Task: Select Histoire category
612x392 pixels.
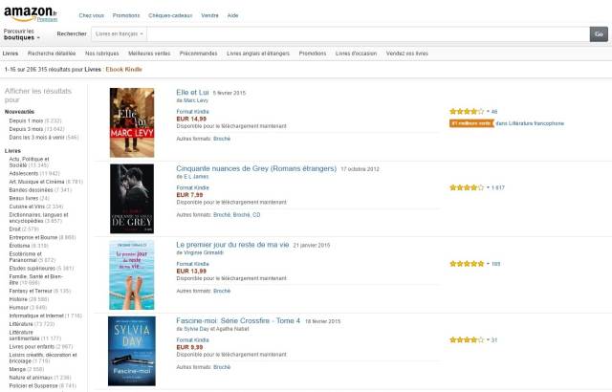Action: pos(29,299)
